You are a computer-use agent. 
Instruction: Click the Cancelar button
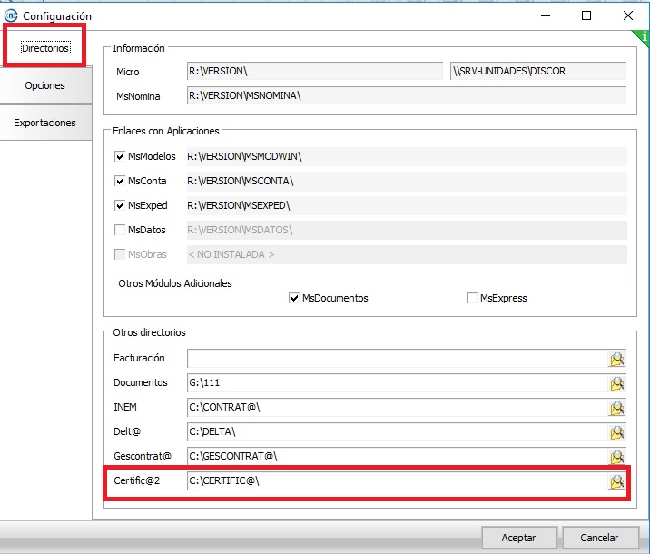[600, 538]
